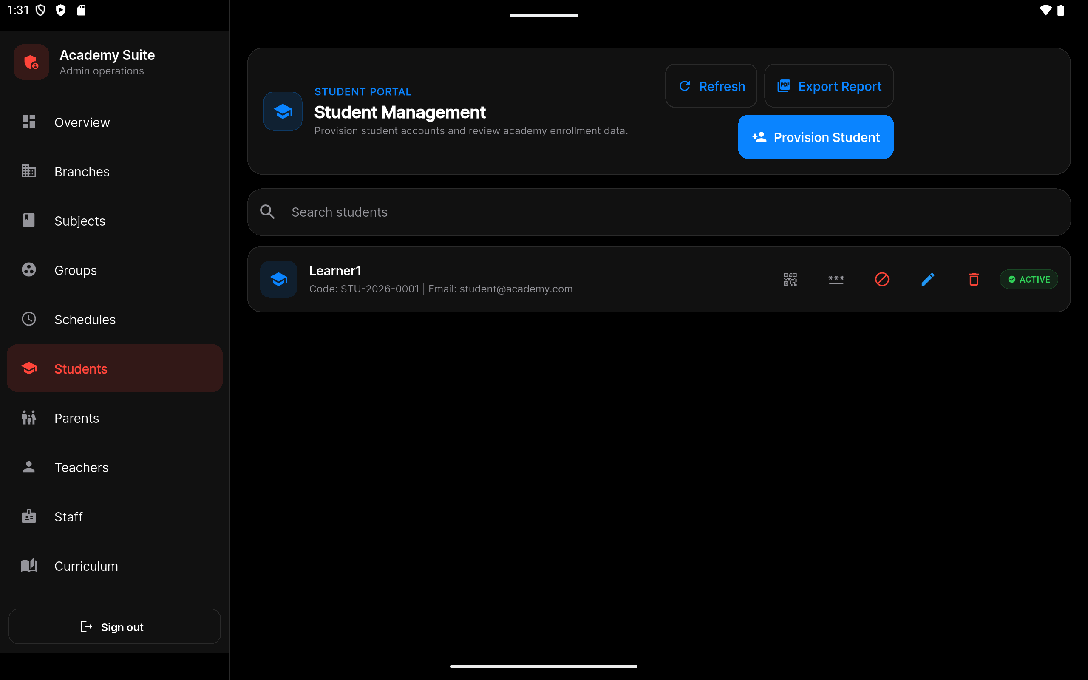Click the Academy Suite shield logo
This screenshot has height=680, width=1088.
point(31,62)
